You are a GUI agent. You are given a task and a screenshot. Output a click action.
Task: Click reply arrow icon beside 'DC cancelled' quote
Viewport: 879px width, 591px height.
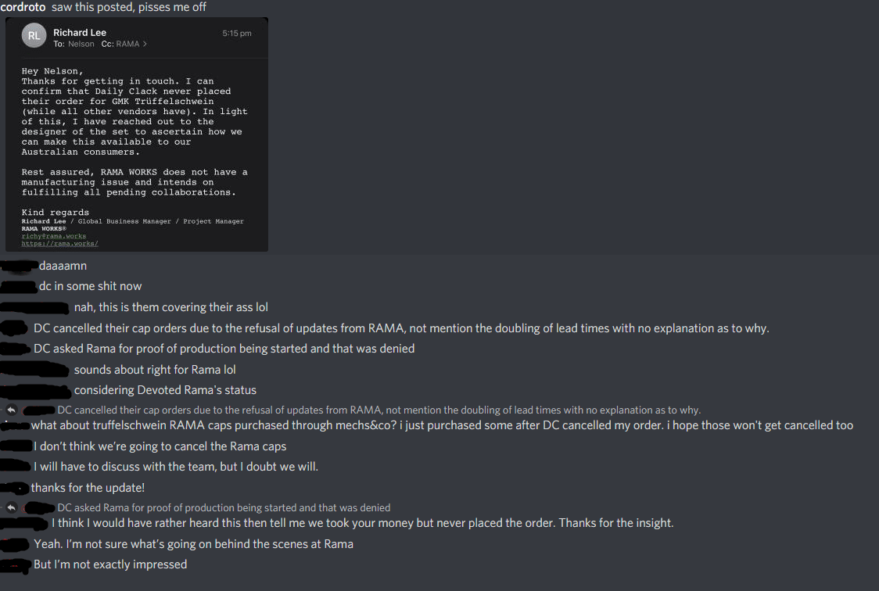point(12,410)
